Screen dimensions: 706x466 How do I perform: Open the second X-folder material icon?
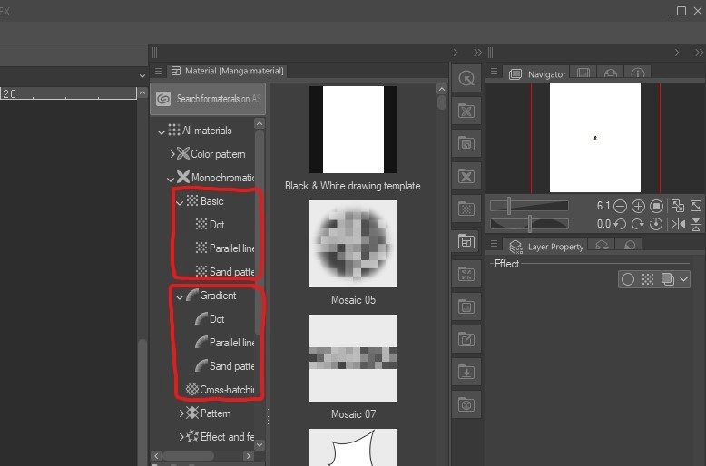pyautogui.click(x=466, y=176)
